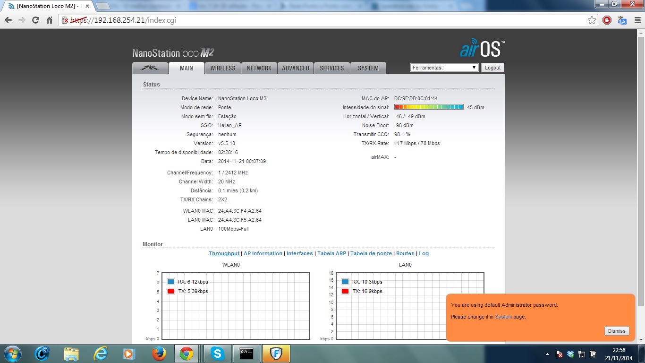Select the AP MAC value DC:9F:DB:0C:01:44
The image size is (645, 363).
pyautogui.click(x=416, y=98)
